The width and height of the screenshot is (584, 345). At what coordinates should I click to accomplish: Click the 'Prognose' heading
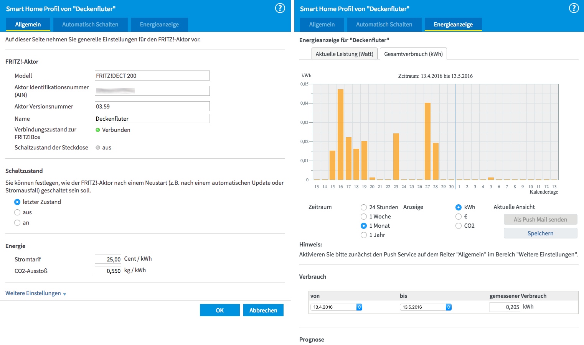click(312, 340)
